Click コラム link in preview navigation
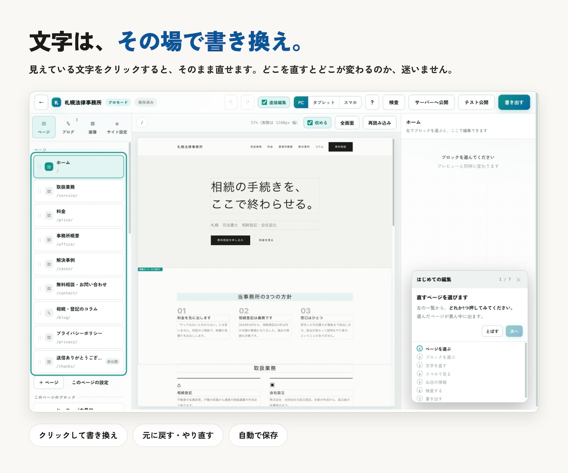 [319, 147]
